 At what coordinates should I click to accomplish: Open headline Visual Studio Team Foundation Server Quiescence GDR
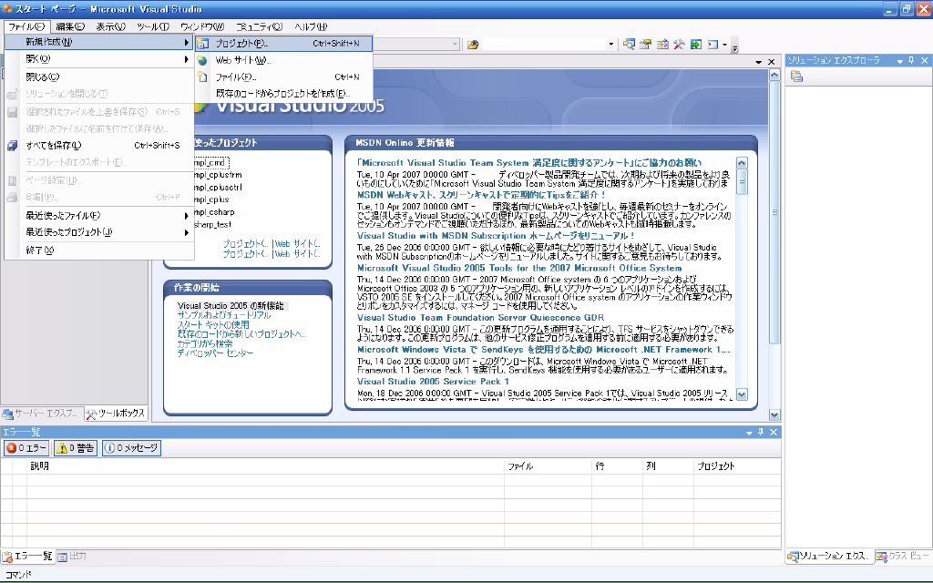pyautogui.click(x=480, y=318)
